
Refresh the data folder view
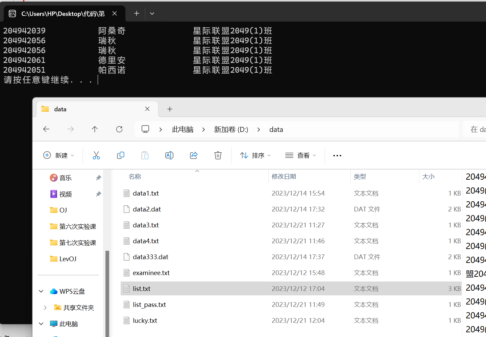119,129
